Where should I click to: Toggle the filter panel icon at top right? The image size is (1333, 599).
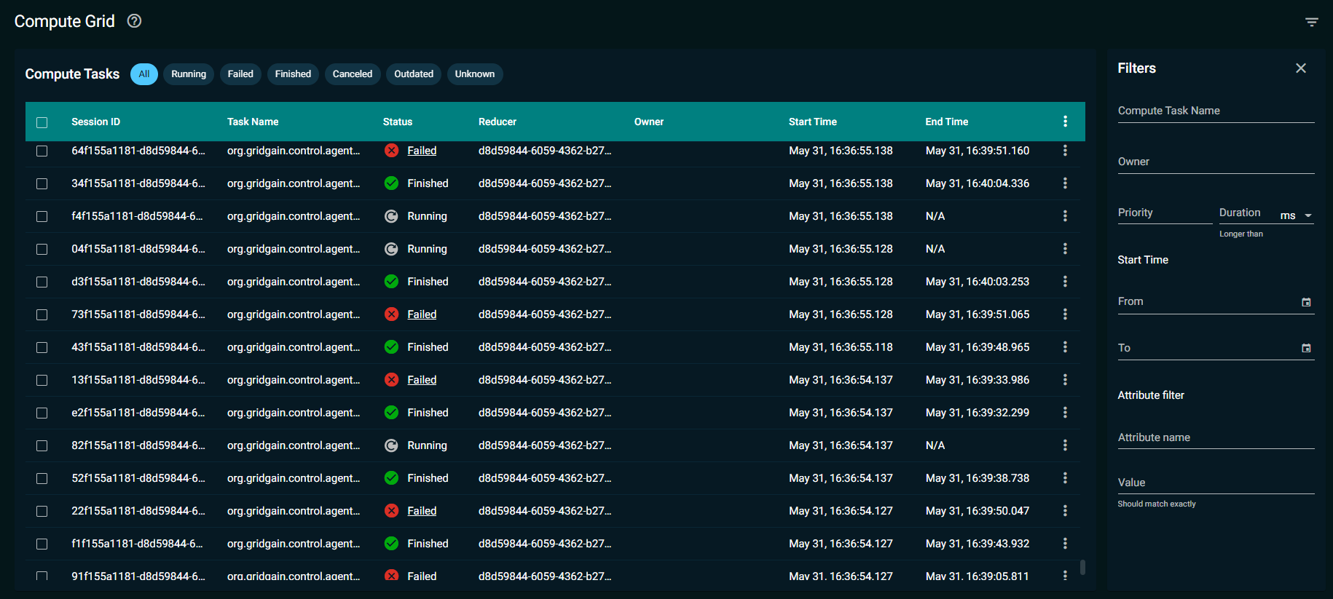point(1311,22)
